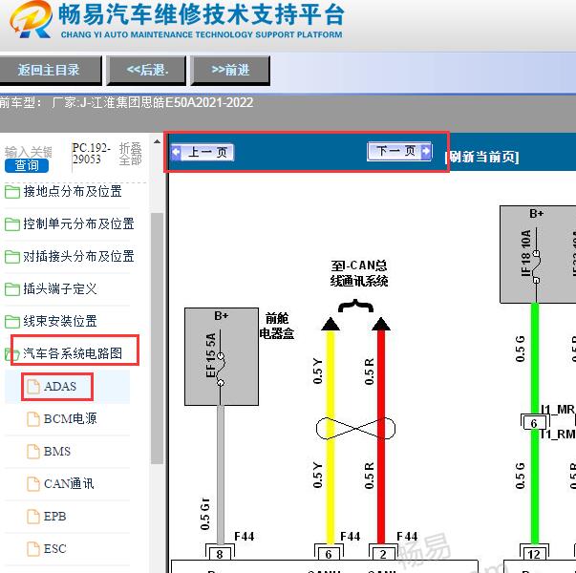Click left arrow icon on 上一页
This screenshot has height=573, width=576.
(177, 152)
